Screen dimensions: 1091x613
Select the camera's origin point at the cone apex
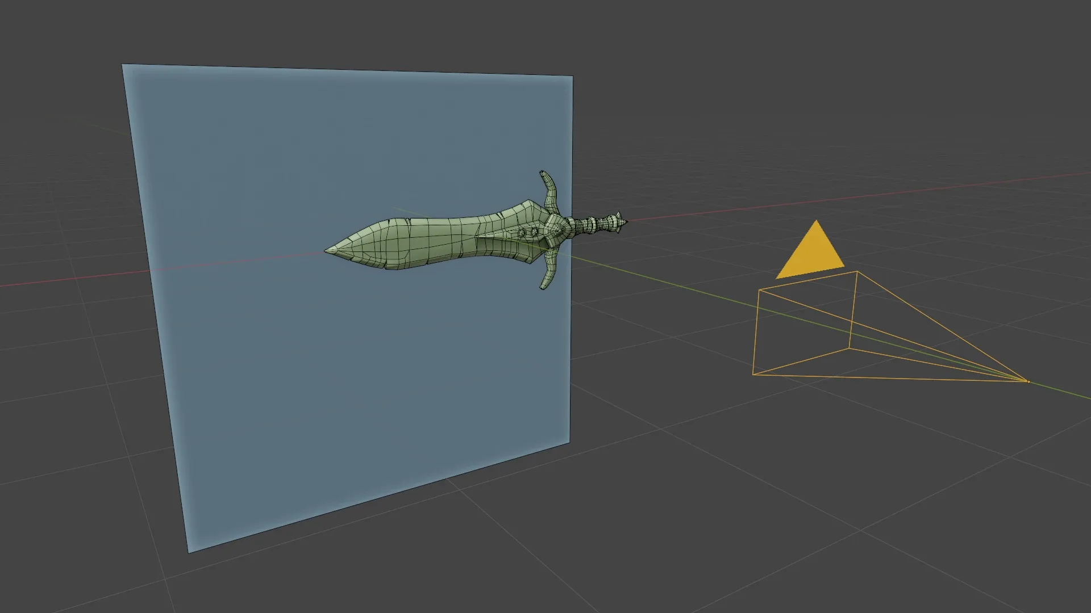1027,382
